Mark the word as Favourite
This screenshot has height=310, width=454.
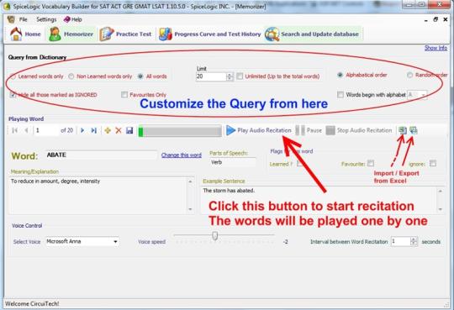click(371, 163)
